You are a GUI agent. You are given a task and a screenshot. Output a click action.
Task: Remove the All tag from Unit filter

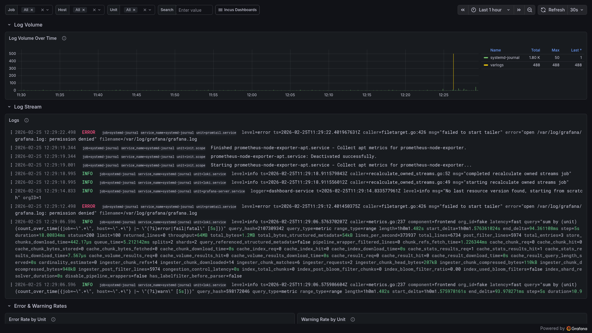coord(134,10)
